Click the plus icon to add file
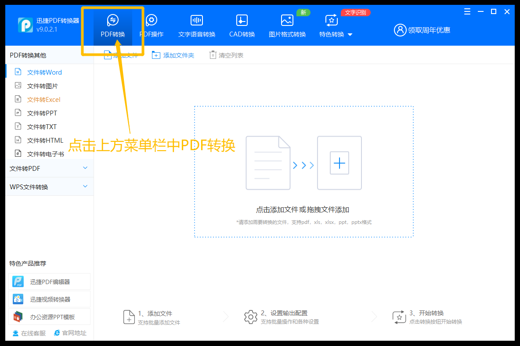The height and width of the screenshot is (346, 520). pyautogui.click(x=339, y=163)
